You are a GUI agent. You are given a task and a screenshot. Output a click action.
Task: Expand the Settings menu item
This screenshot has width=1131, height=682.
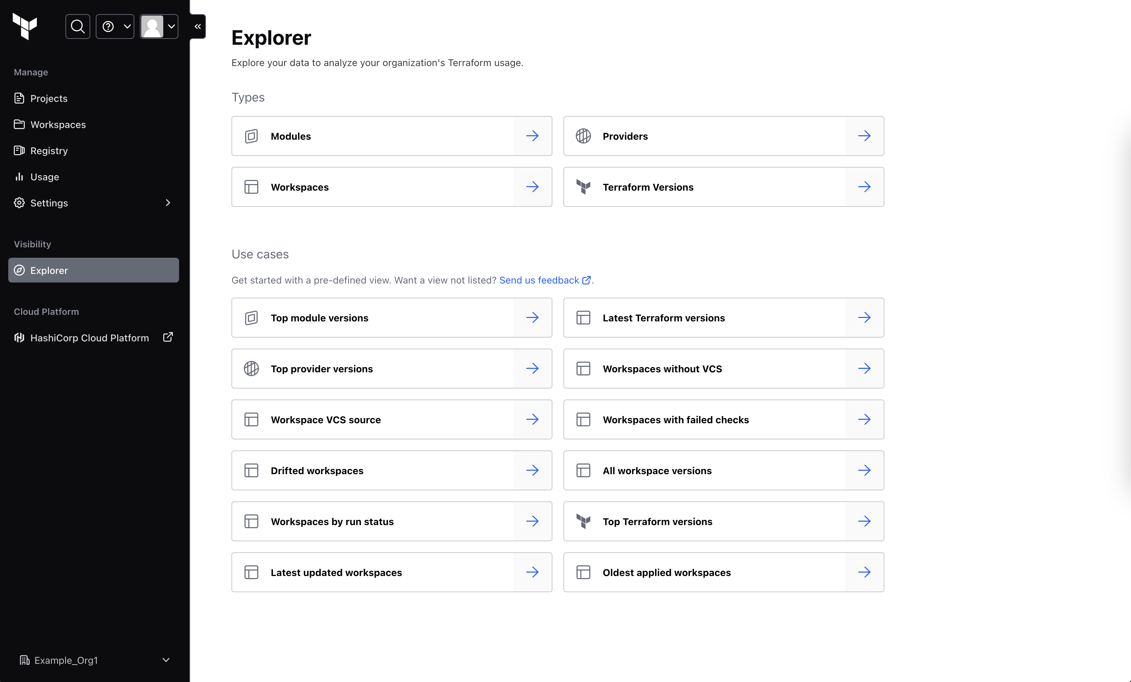pos(167,203)
